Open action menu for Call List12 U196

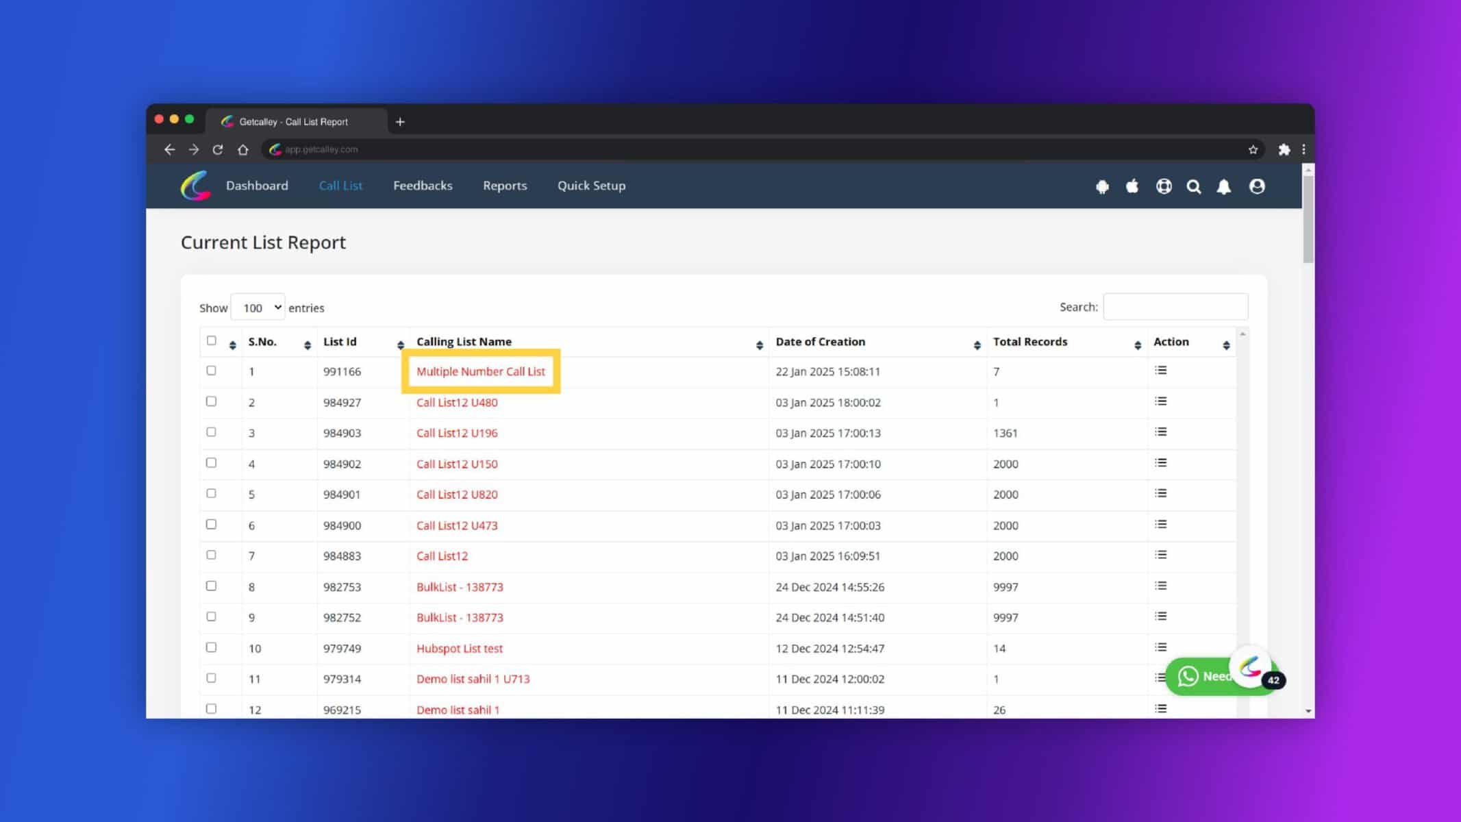(1160, 432)
